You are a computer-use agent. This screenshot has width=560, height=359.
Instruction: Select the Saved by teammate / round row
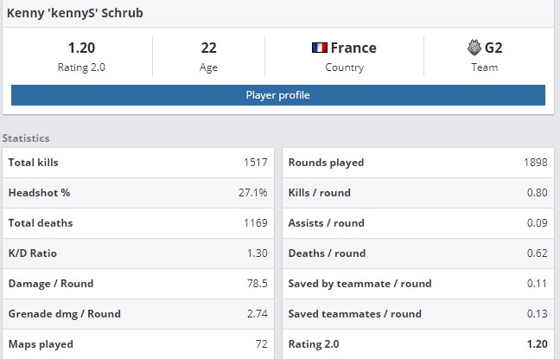pyautogui.click(x=418, y=284)
